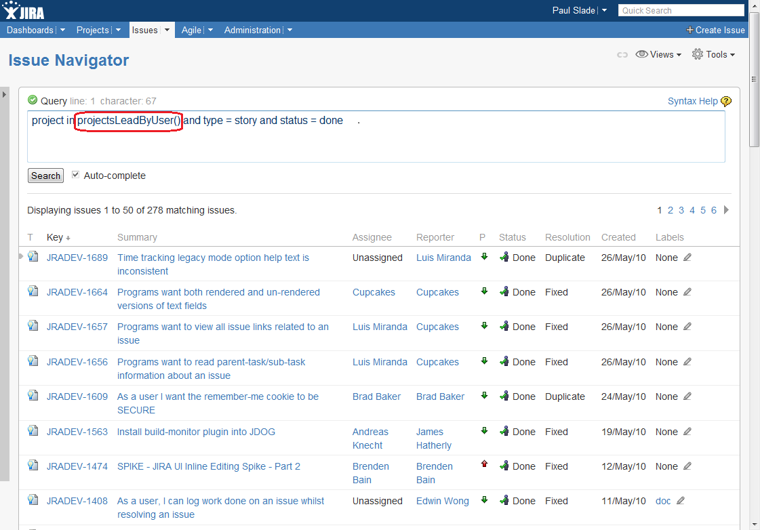Edit labels pencil icon for JRADEV-1657
The image size is (760, 530).
click(687, 327)
